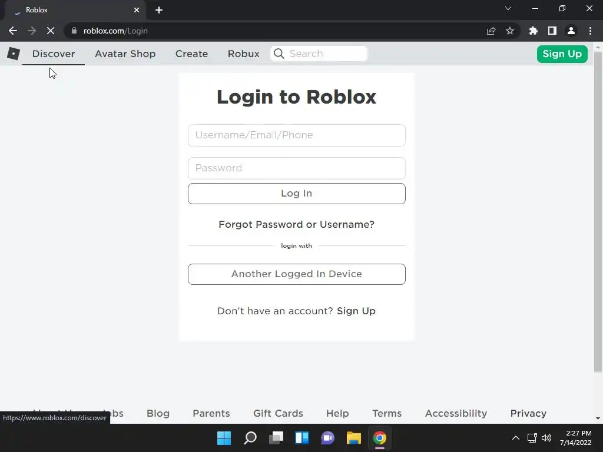Screen dimensions: 603x452
Task: Open the Avatar Shop nav item
Action: pos(125,54)
